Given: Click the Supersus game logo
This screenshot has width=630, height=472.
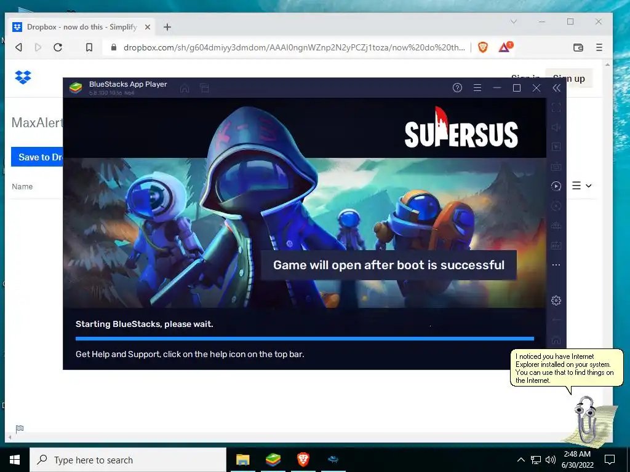Looking at the screenshot, I should [461, 128].
